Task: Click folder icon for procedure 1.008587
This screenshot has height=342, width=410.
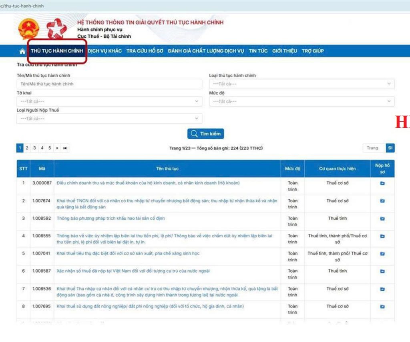Action: point(382,271)
